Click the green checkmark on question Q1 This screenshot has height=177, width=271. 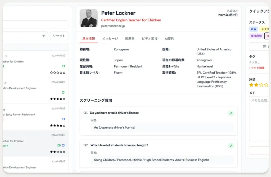coord(231,113)
